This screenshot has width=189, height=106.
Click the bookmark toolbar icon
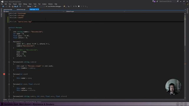tap(79, 6)
